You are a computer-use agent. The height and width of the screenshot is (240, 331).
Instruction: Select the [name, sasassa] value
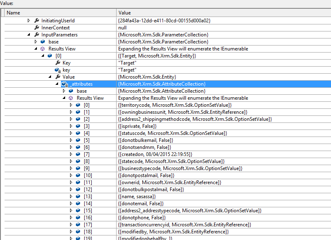click(x=137, y=197)
